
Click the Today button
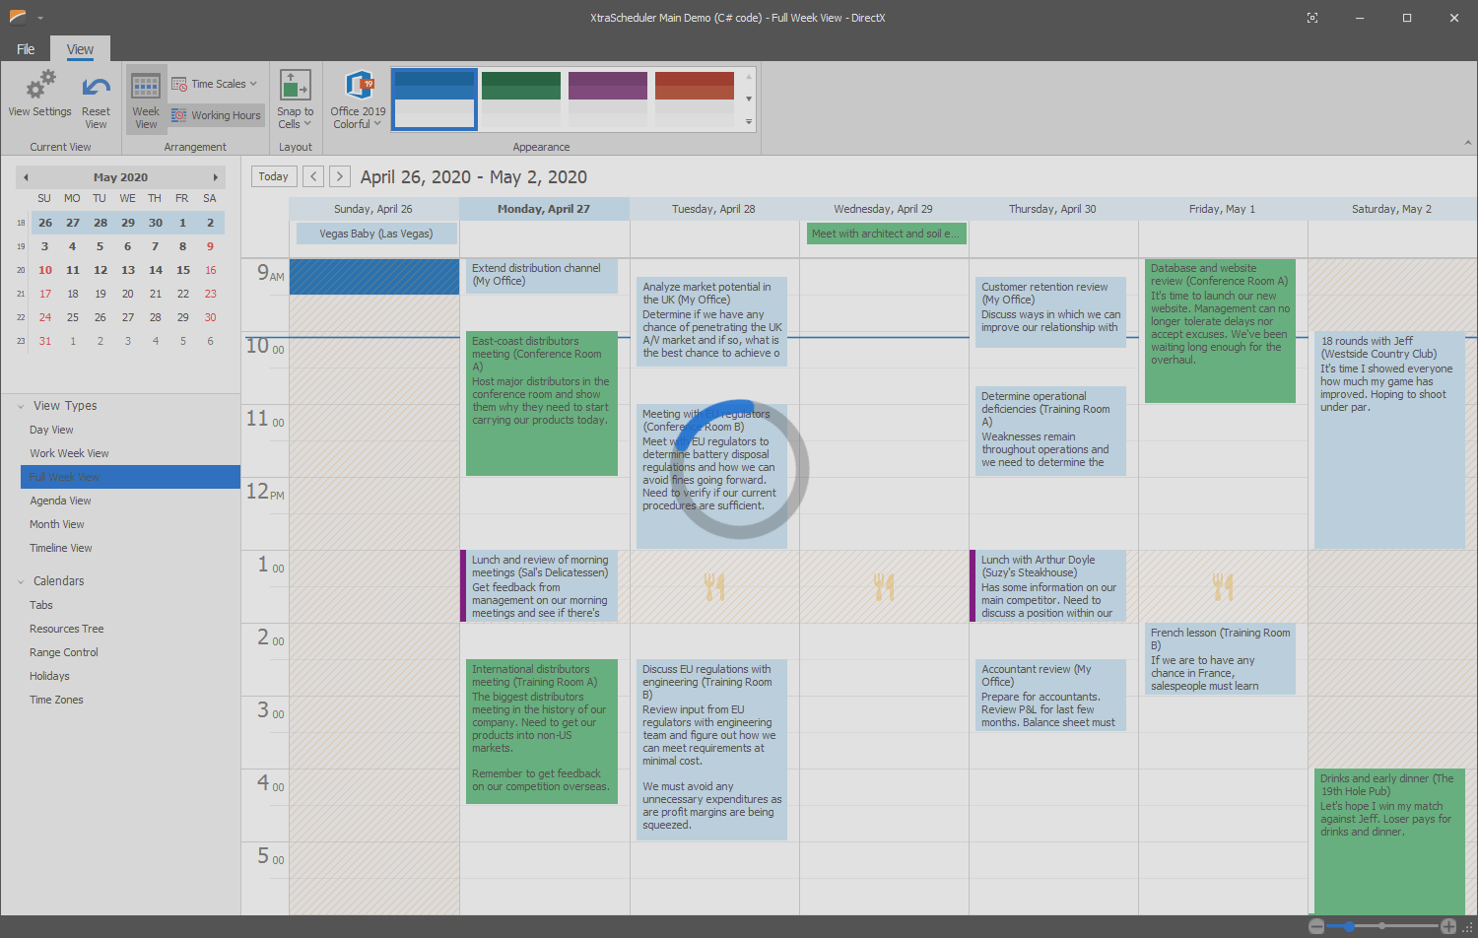[x=273, y=176]
